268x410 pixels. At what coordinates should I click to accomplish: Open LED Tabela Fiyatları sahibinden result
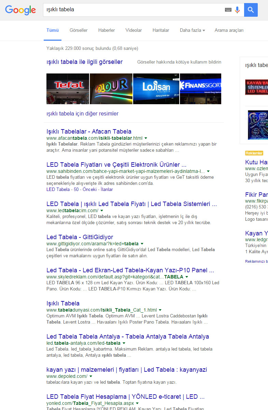[116, 165]
